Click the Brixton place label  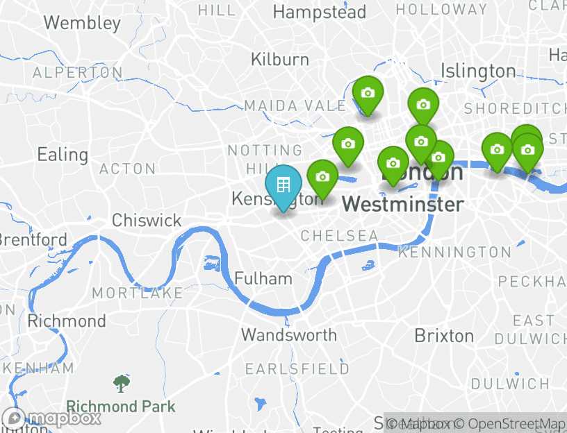point(444,336)
